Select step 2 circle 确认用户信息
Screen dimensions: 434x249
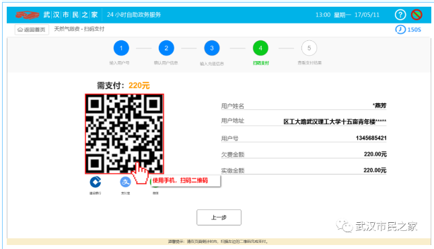click(x=166, y=48)
